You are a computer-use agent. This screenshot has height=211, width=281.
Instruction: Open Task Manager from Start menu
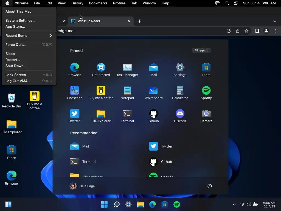click(127, 70)
